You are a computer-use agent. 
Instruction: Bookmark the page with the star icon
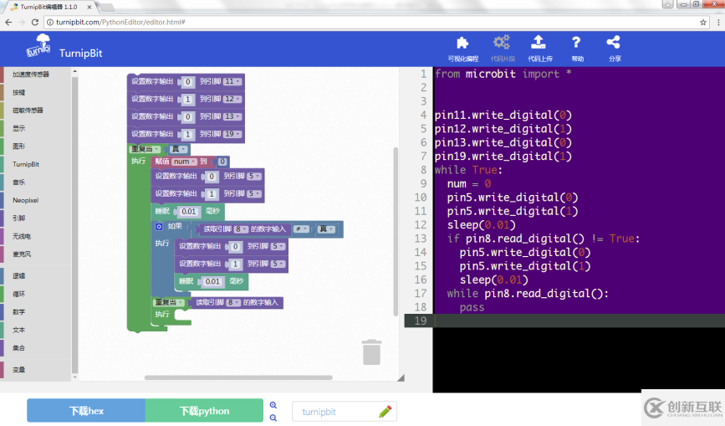[x=703, y=22]
